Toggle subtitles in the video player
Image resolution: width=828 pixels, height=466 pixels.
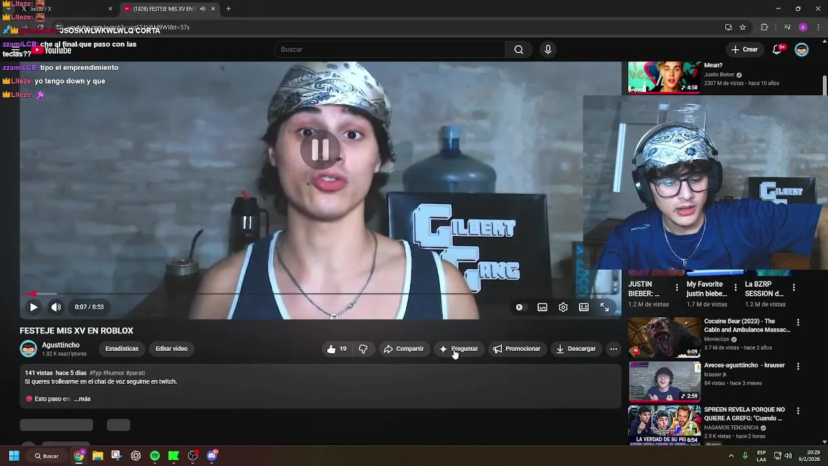point(543,307)
